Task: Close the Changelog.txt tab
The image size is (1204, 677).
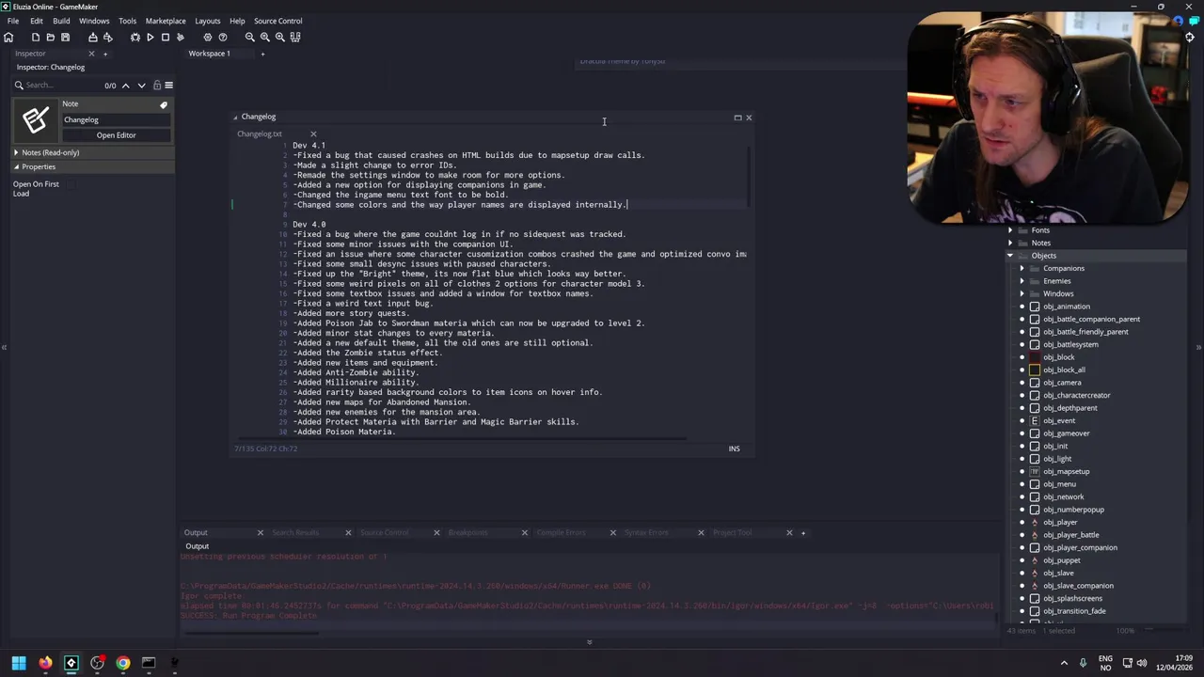Action: (313, 134)
